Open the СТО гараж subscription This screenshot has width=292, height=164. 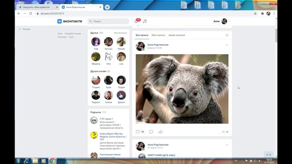(106, 119)
